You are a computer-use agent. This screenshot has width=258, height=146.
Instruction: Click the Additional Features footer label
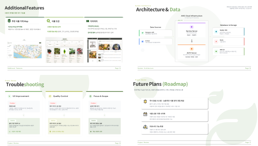tap(15, 68)
